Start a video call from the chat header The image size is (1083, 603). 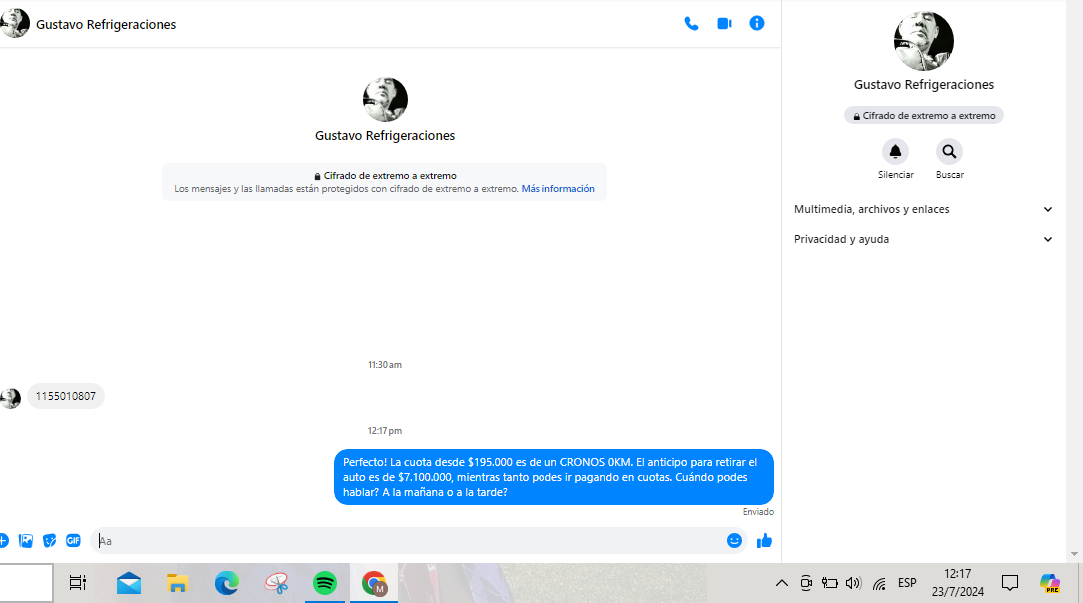pos(724,23)
